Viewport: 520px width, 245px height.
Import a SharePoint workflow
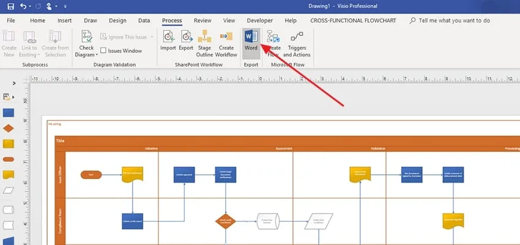(x=168, y=41)
